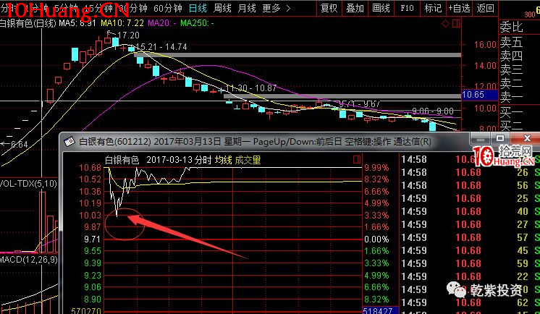Select the 14:58 tick row with volume 56
540x314 pixels.
471,185
